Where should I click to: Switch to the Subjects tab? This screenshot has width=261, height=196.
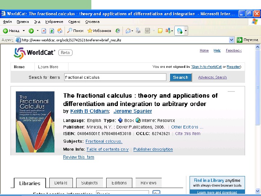click(90, 183)
